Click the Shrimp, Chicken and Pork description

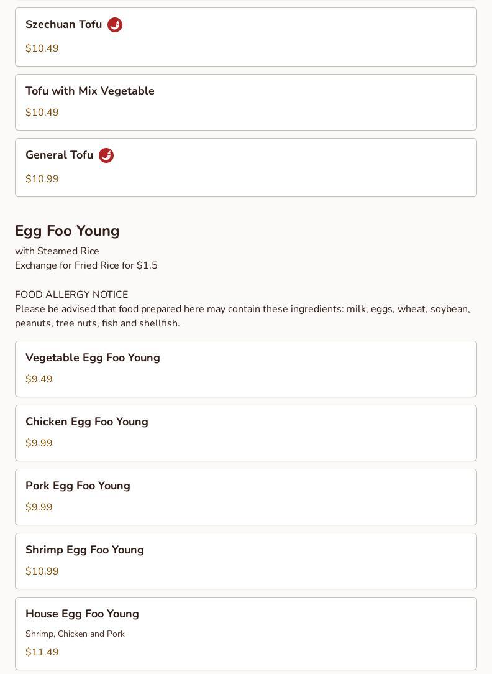(75, 634)
